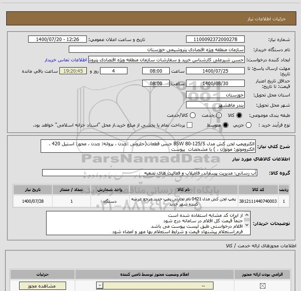
Task: Click the general description text area
Action: 148,146
